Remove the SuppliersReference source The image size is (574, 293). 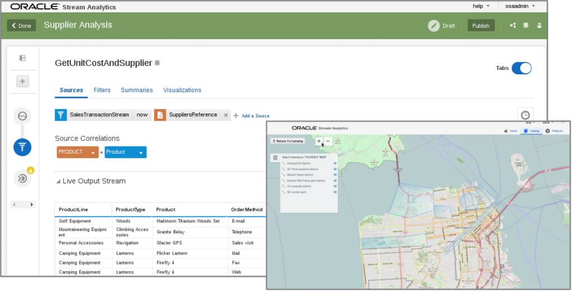(226, 115)
